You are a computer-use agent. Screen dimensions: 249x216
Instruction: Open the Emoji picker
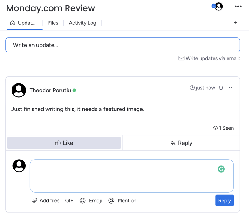[91, 200]
